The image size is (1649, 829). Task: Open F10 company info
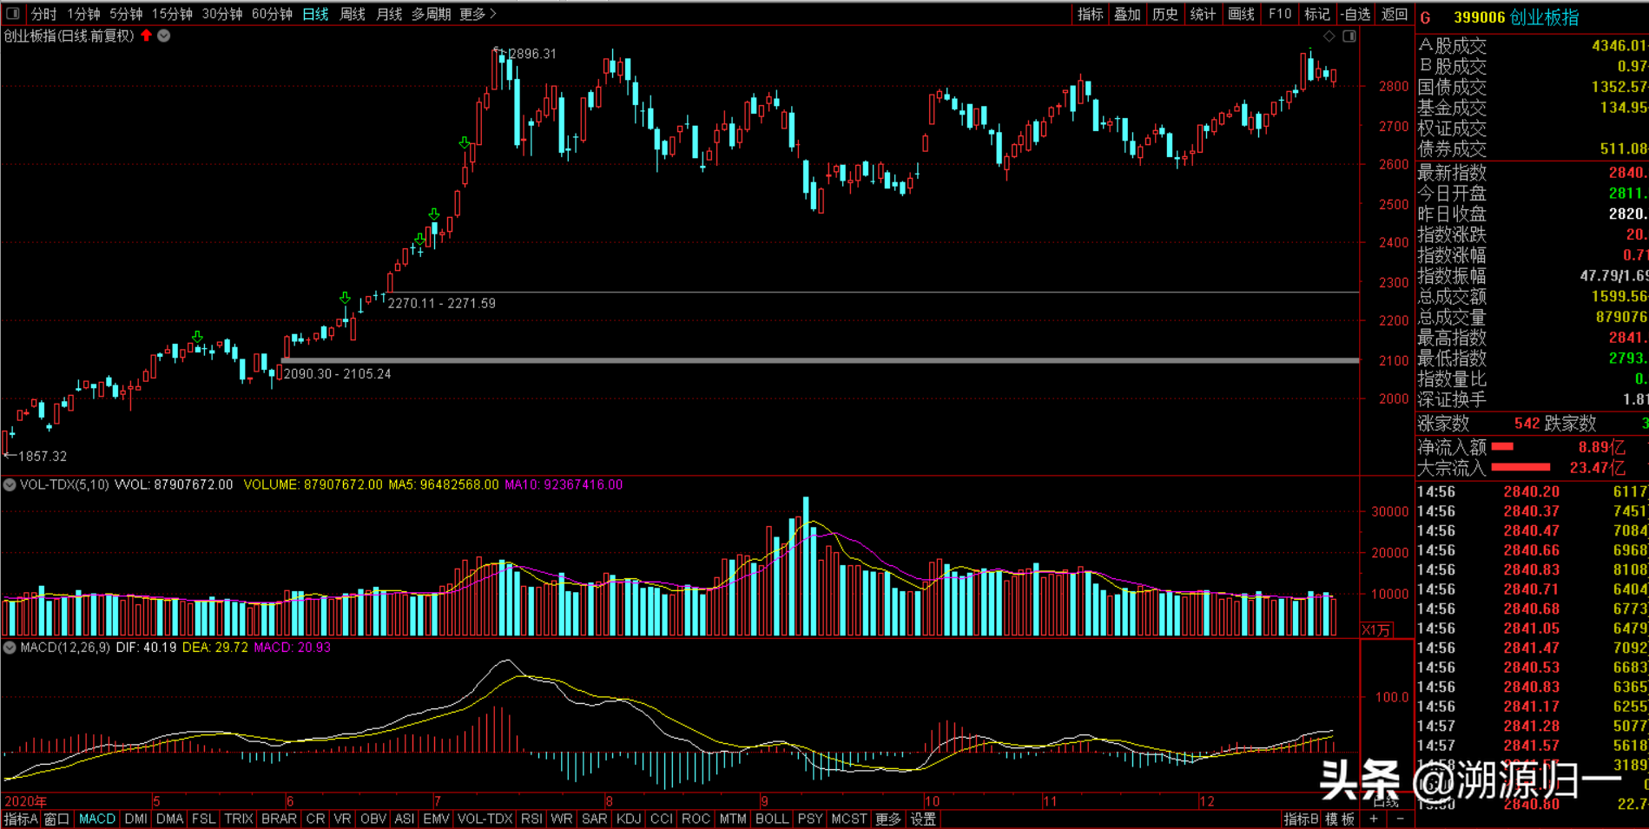tap(1279, 14)
